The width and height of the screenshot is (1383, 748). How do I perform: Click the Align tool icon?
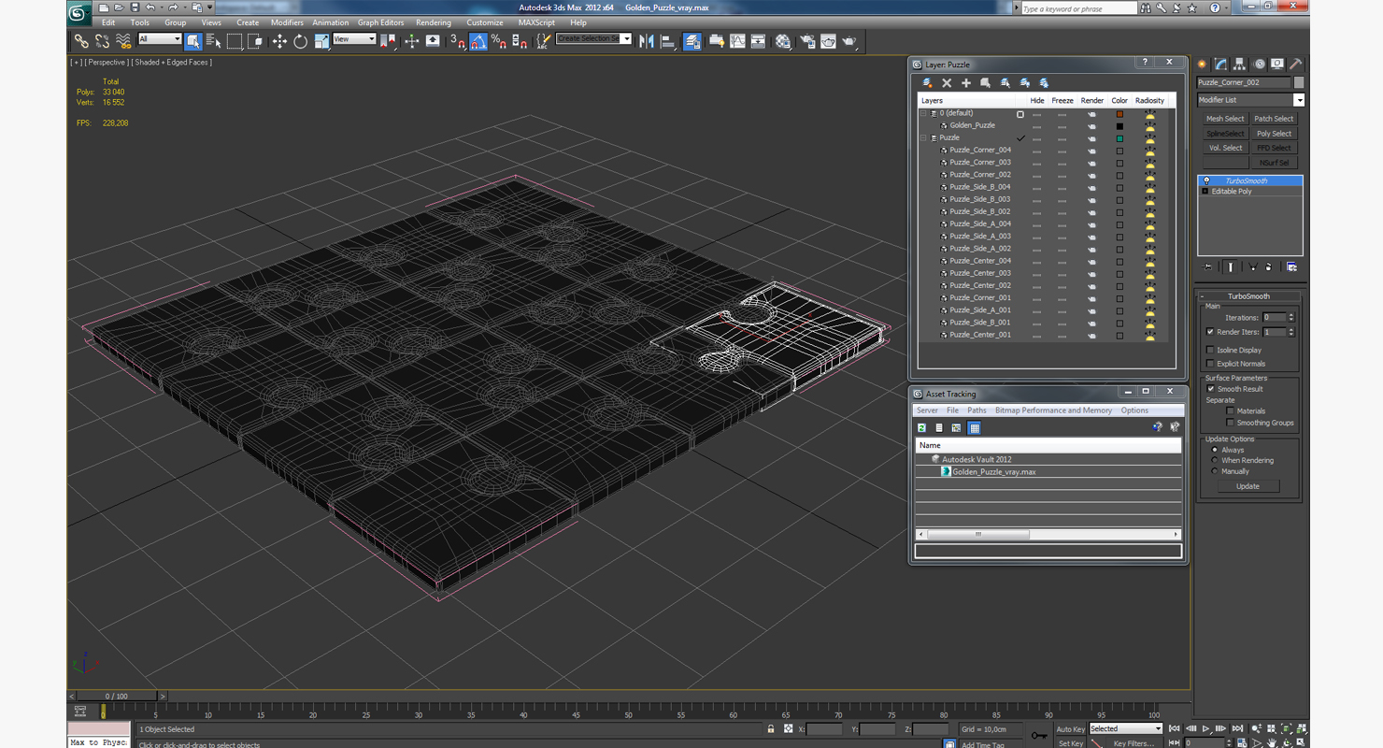(668, 41)
